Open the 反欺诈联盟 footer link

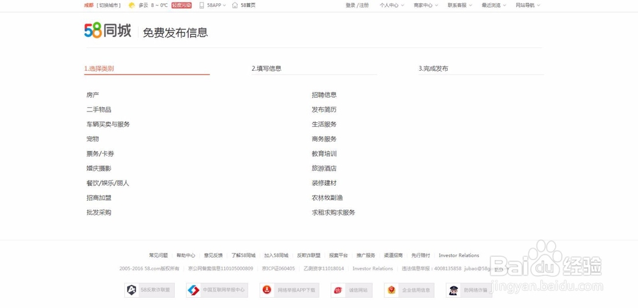click(309, 256)
